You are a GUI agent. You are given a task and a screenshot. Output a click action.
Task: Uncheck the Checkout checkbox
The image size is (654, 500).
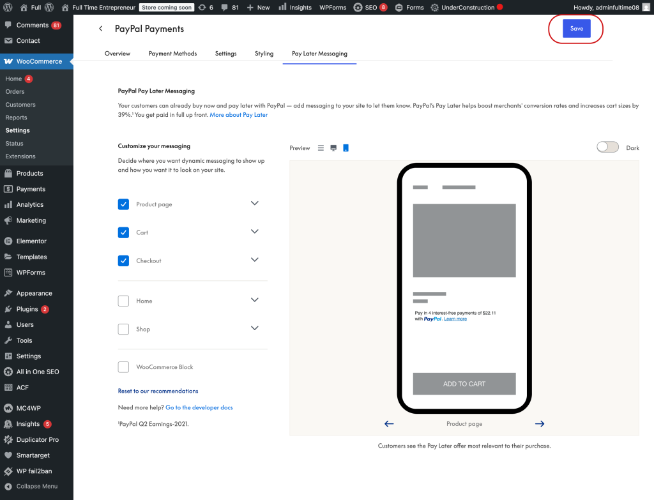[123, 261]
